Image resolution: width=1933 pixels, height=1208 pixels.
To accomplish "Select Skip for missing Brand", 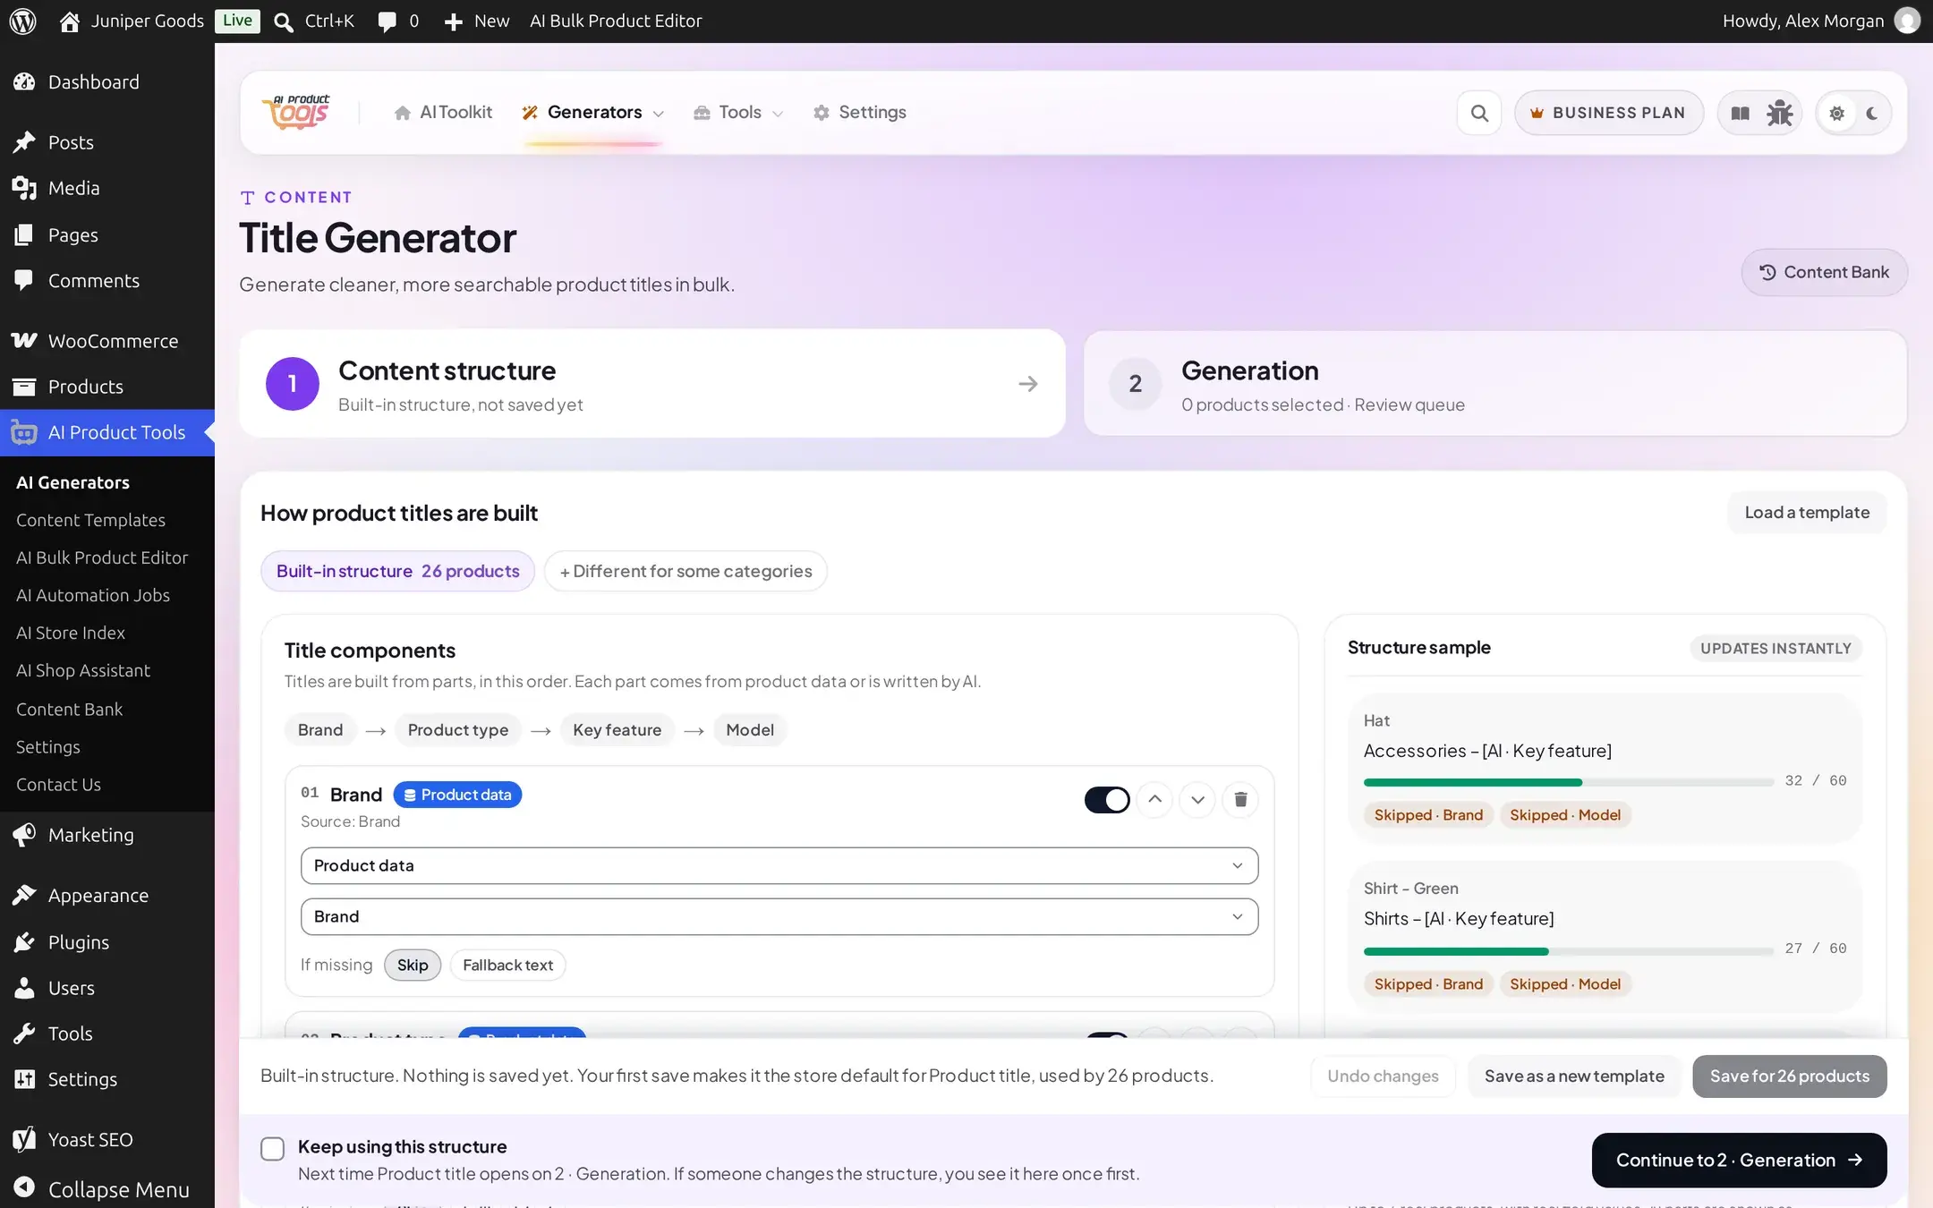I will pyautogui.click(x=413, y=965).
